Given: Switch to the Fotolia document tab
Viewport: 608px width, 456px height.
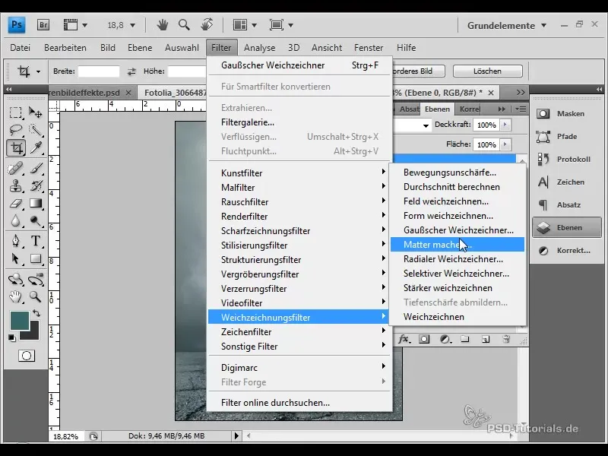Looking at the screenshot, I should 176,93.
